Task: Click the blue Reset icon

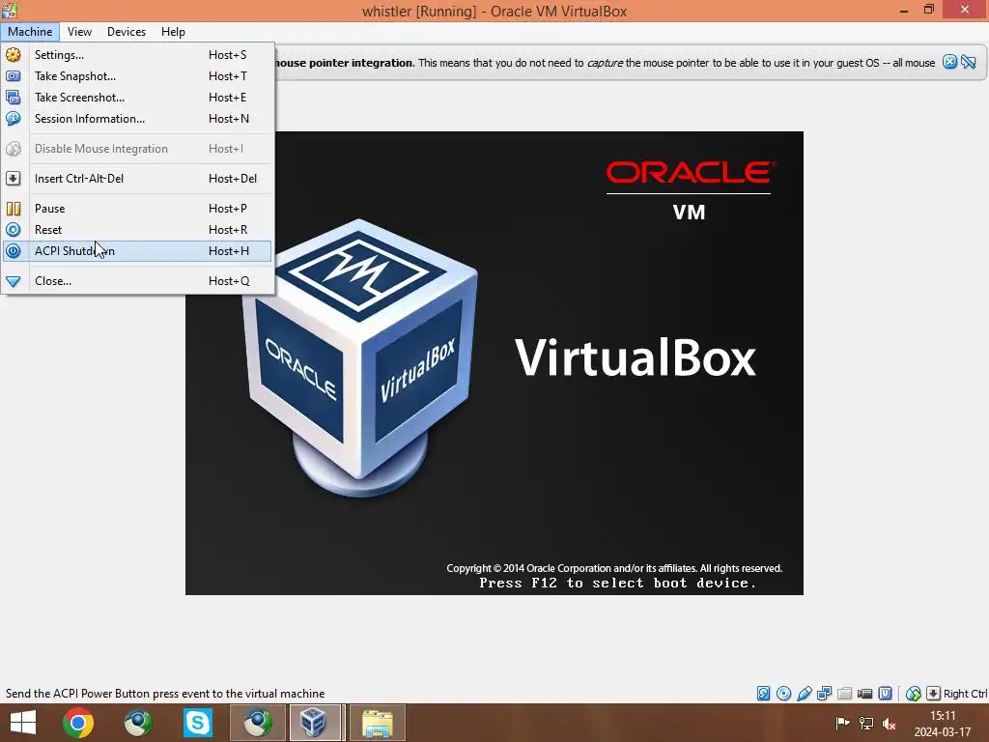Action: (14, 230)
